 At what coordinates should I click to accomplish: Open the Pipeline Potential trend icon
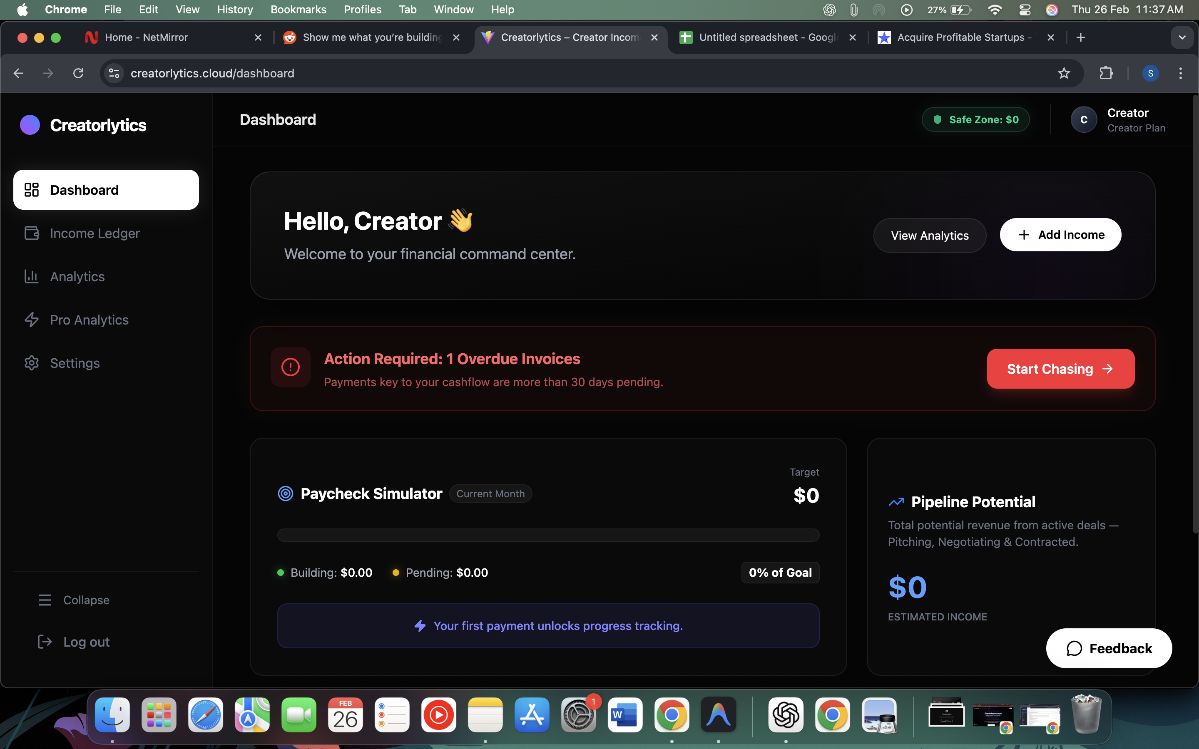(896, 502)
